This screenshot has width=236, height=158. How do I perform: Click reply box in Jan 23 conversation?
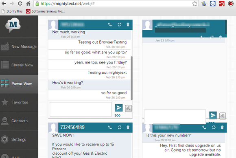pos(175,117)
